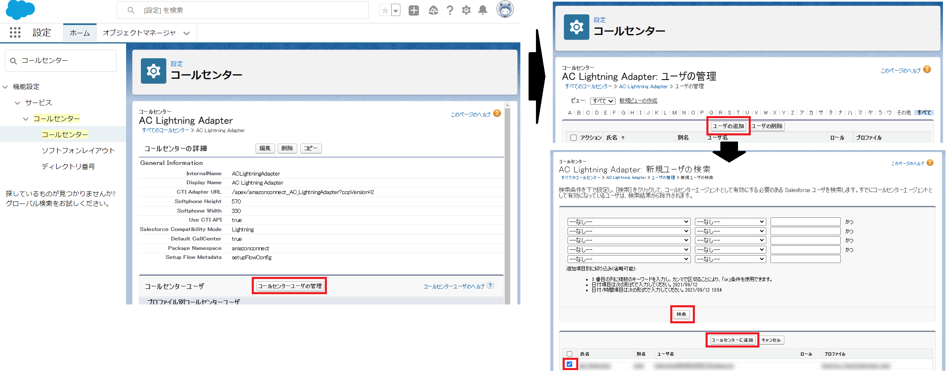
Task: Click scrollbar of the call center detail panel
Action: pos(507,203)
